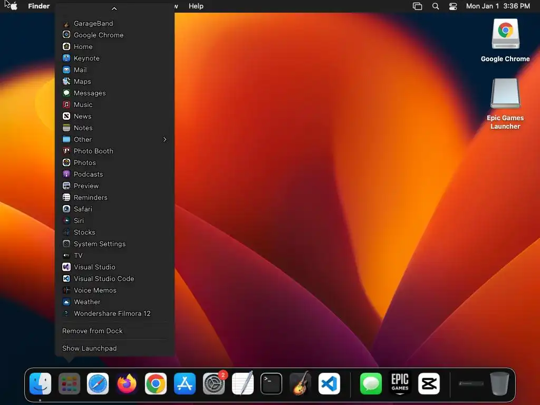Launch Visual Studio Code from the Dock
The width and height of the screenshot is (540, 405).
click(329, 383)
